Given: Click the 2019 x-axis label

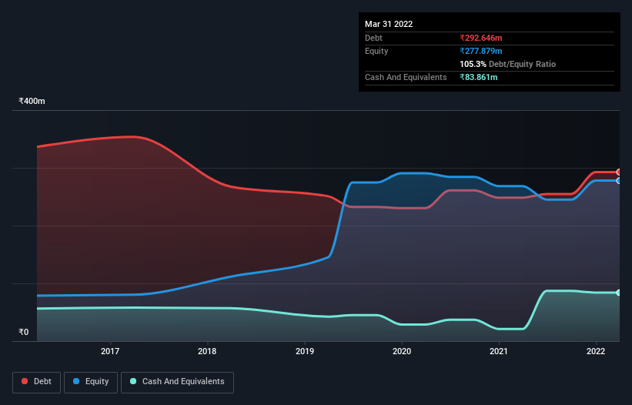Looking at the screenshot, I should (305, 351).
